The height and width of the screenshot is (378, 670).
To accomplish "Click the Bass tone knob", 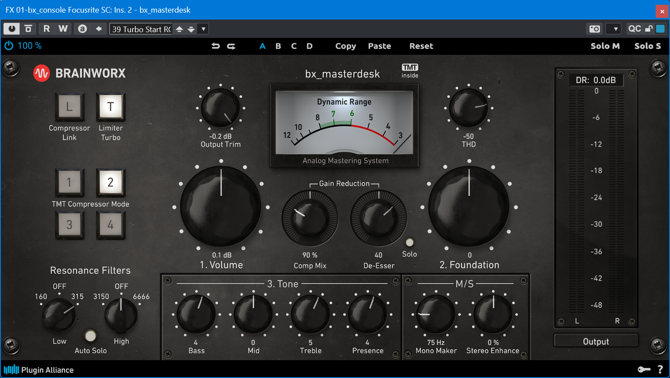I will pos(196,314).
